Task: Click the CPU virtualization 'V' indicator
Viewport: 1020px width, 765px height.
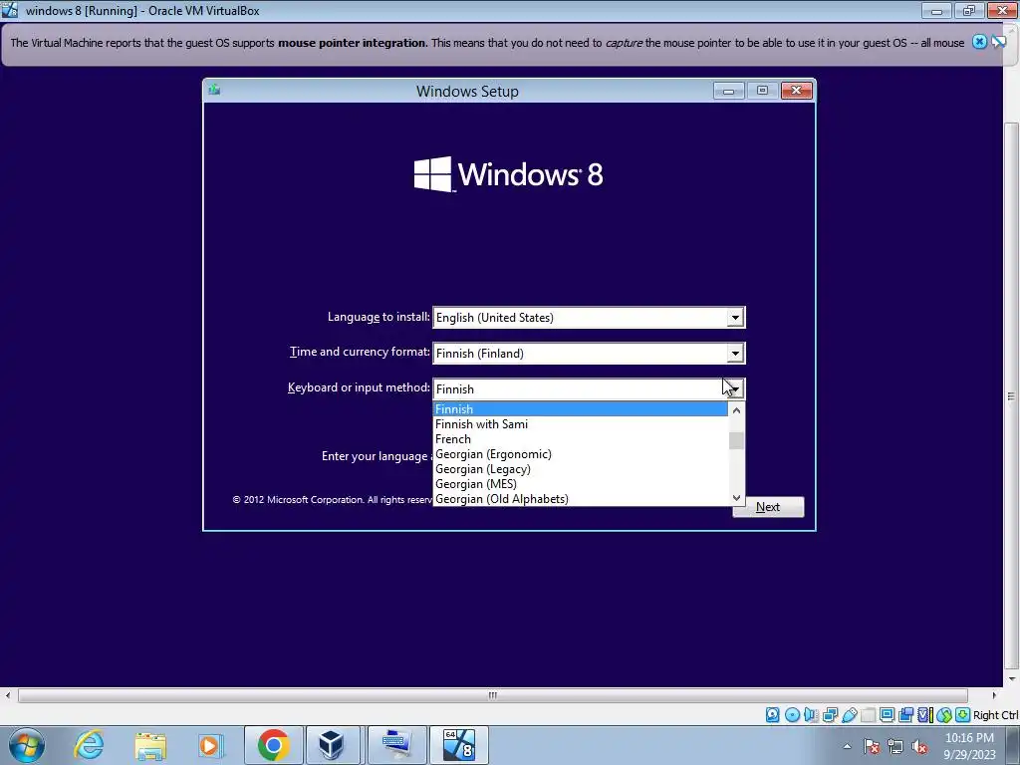Action: 924,715
